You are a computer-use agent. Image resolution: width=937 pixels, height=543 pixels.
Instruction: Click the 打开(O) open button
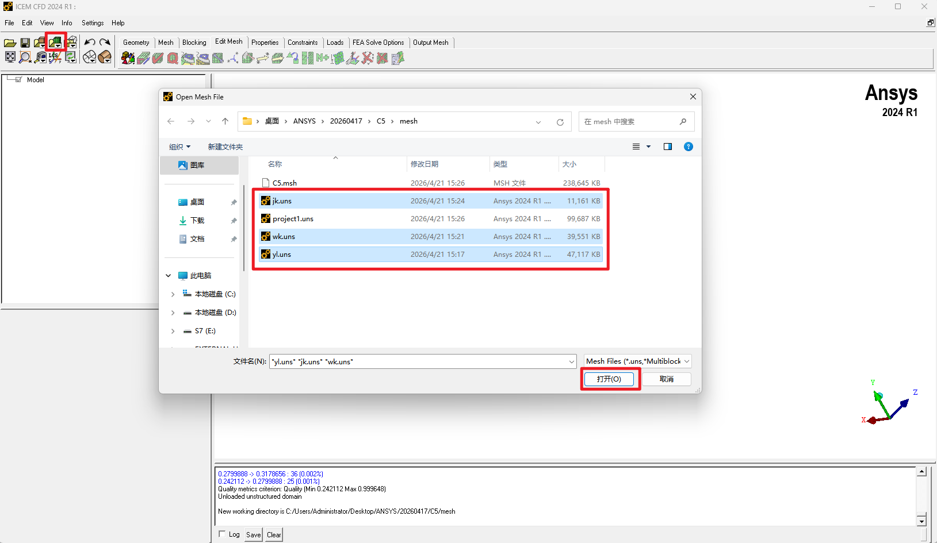[x=609, y=379]
